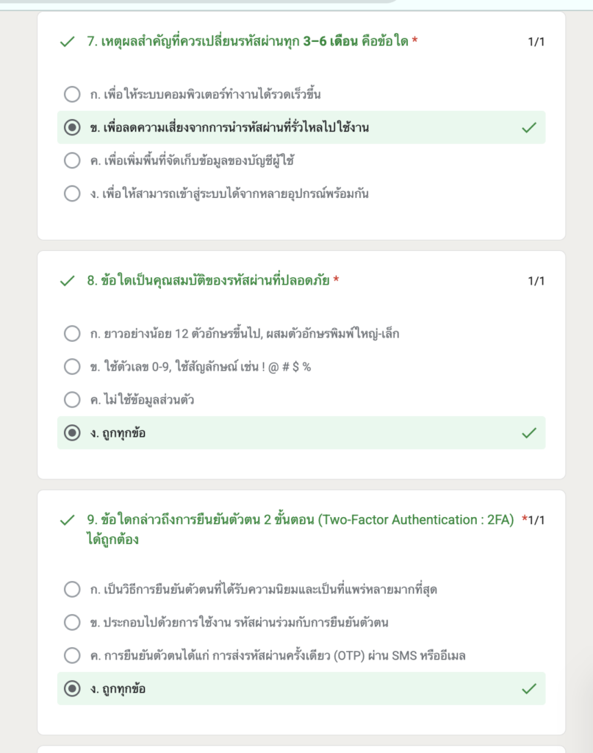Pick question 8 option ค. ไม่ใช้ข้อมูลส่วนตัว
593x753 pixels.
tap(72, 399)
